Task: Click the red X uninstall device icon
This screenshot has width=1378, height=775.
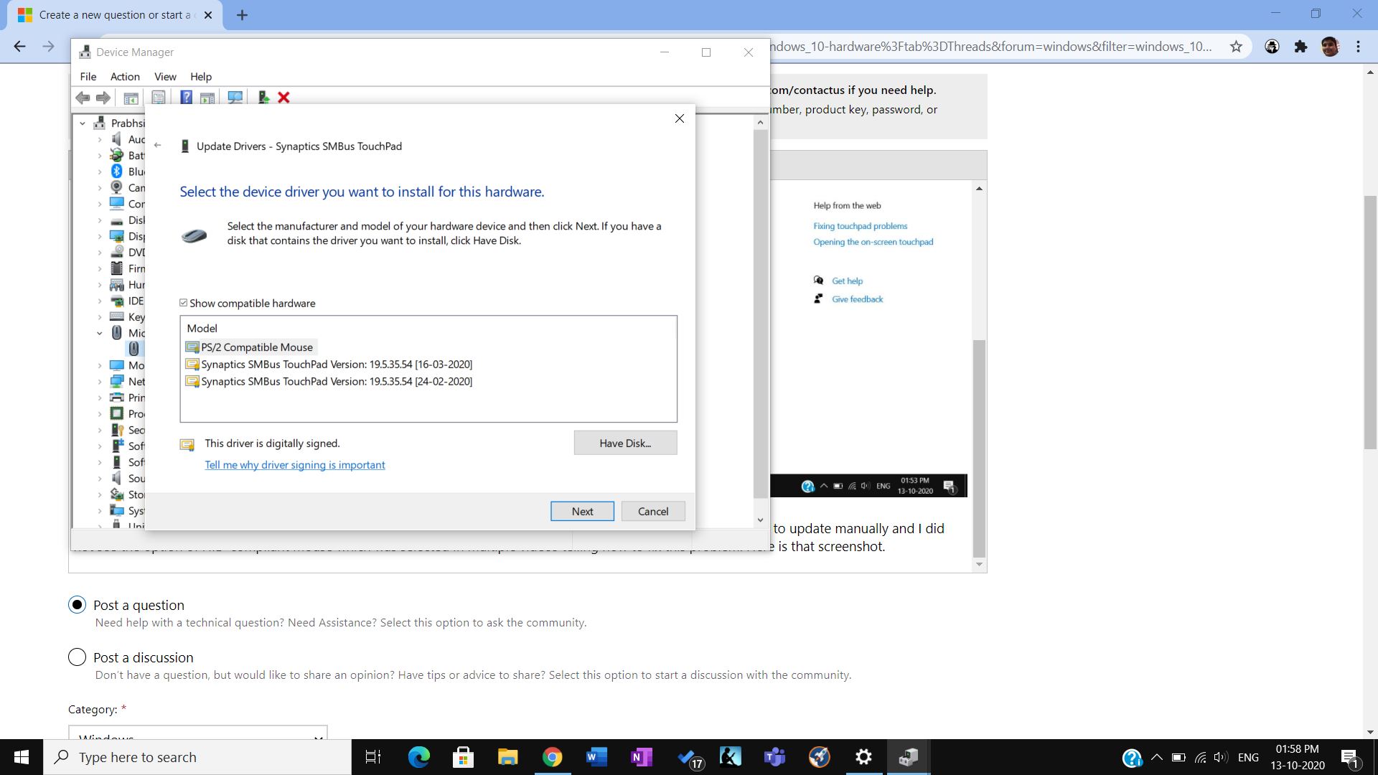Action: coord(283,98)
